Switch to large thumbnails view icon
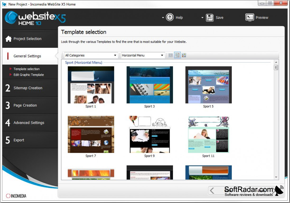Viewport: 290px width, 203px height. pos(184,55)
